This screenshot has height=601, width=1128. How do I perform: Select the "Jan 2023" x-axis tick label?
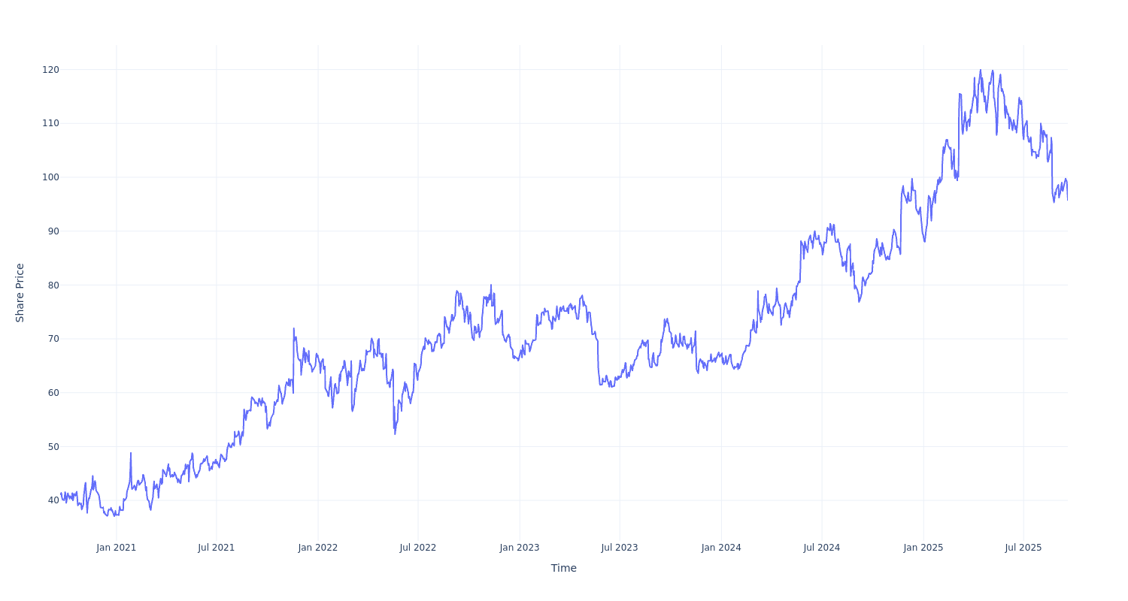pos(519,548)
